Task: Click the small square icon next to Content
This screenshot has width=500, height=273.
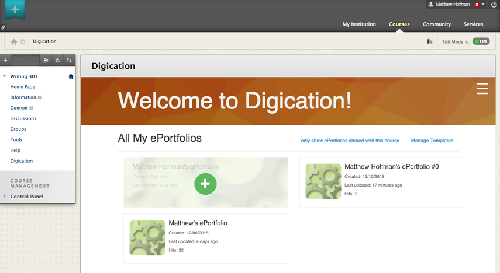Action: [31, 108]
